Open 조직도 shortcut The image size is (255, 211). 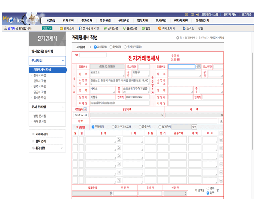click(188, 28)
